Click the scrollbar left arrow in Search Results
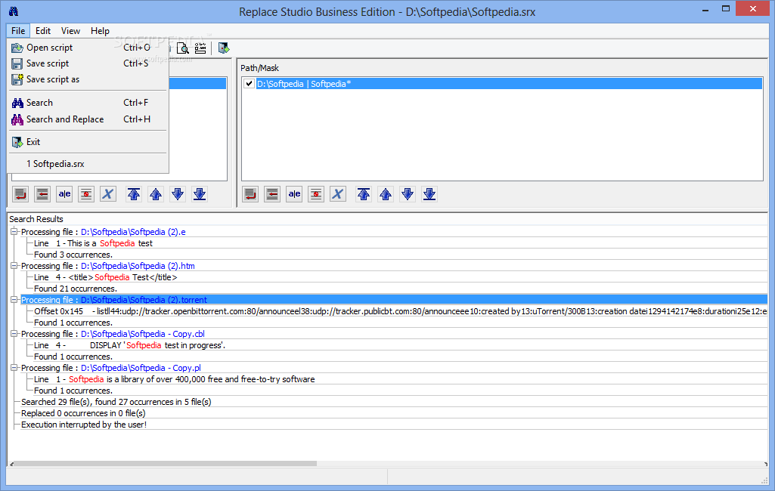 12,464
